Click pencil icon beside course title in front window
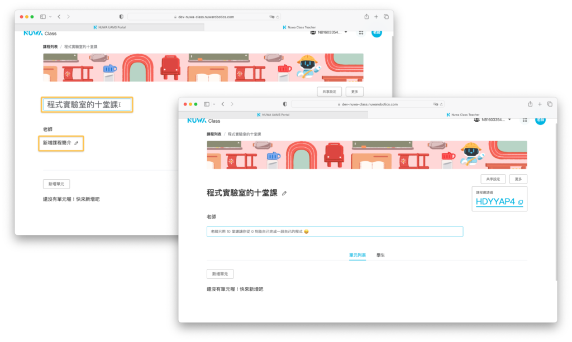This screenshot has width=572, height=342. (284, 194)
